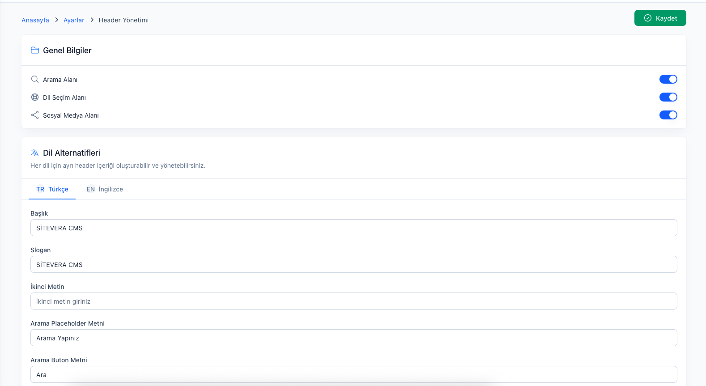Click the share icon next to Sosyal Medya Alanı
This screenshot has height=386, width=706.
coord(35,115)
